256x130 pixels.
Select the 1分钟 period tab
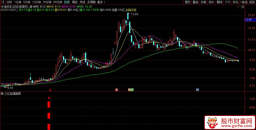[18, 2]
